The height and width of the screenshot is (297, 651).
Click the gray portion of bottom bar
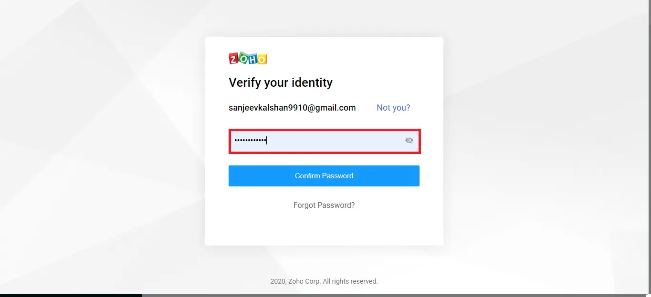[x=396, y=296]
